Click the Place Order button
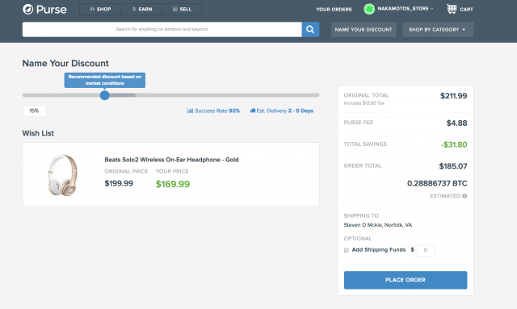The width and height of the screenshot is (517, 309). pos(406,280)
